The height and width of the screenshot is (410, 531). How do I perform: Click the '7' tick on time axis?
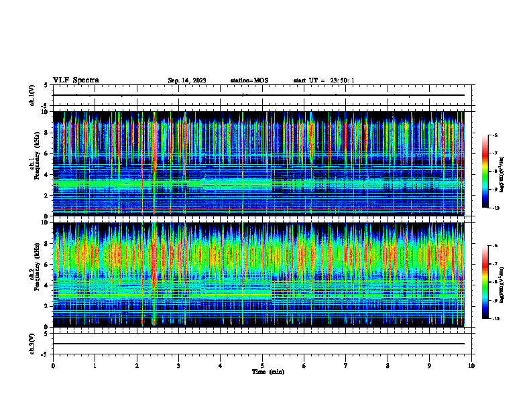pyautogui.click(x=346, y=366)
